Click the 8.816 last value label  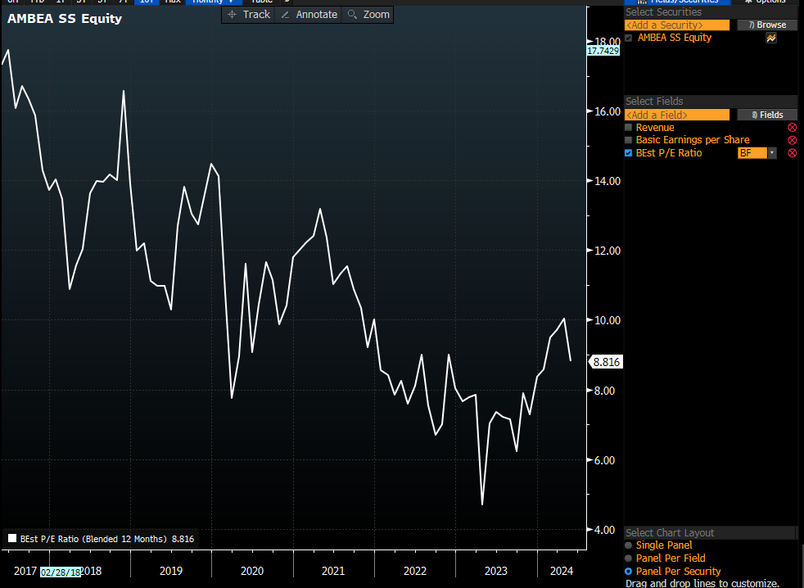click(x=606, y=362)
